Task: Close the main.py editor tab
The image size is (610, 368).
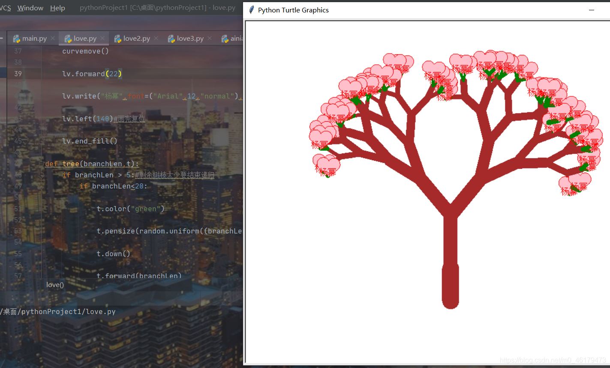Action: [x=53, y=38]
